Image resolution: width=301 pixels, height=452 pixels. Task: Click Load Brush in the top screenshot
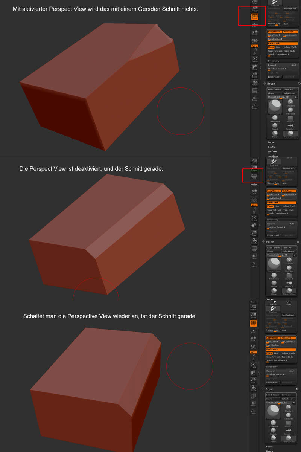274,90
